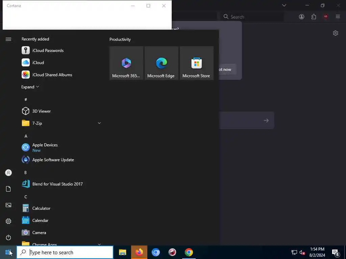Launch the iCloud app

click(62, 62)
